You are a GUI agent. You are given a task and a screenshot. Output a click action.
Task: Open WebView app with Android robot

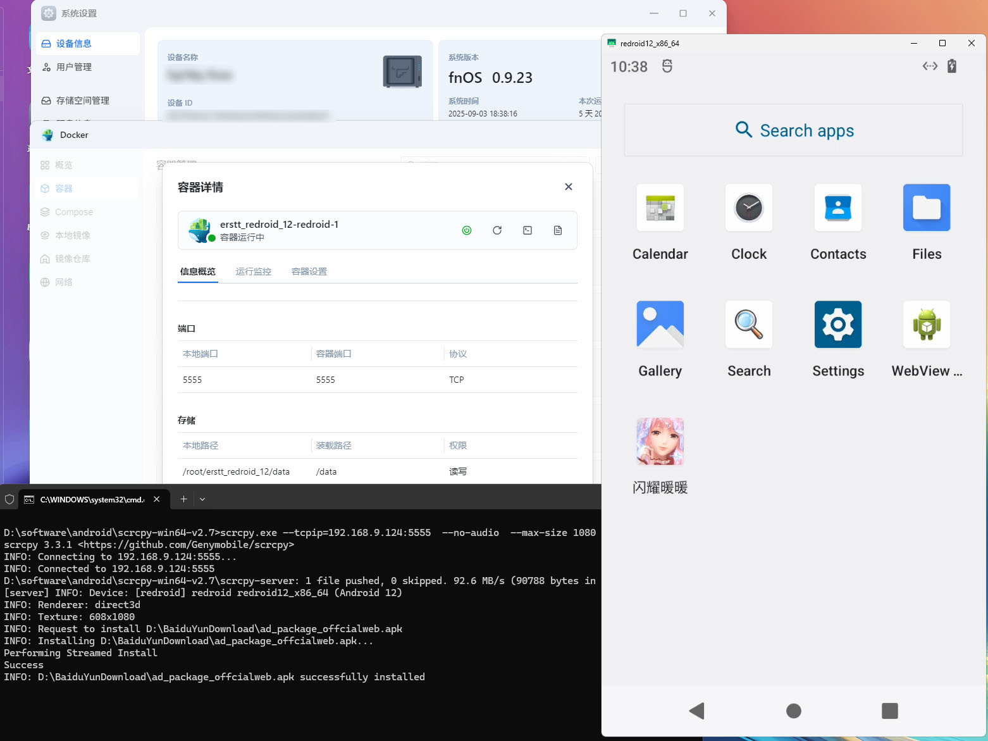coord(926,325)
